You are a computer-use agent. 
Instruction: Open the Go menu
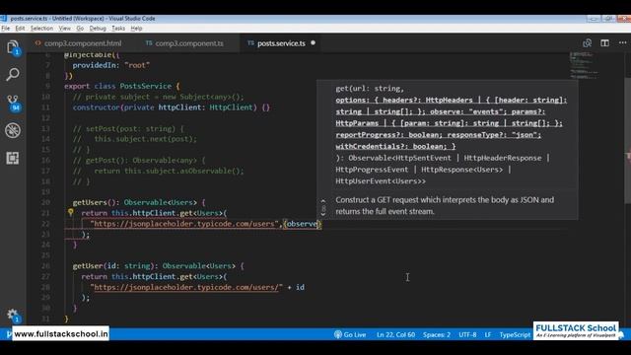[80, 29]
